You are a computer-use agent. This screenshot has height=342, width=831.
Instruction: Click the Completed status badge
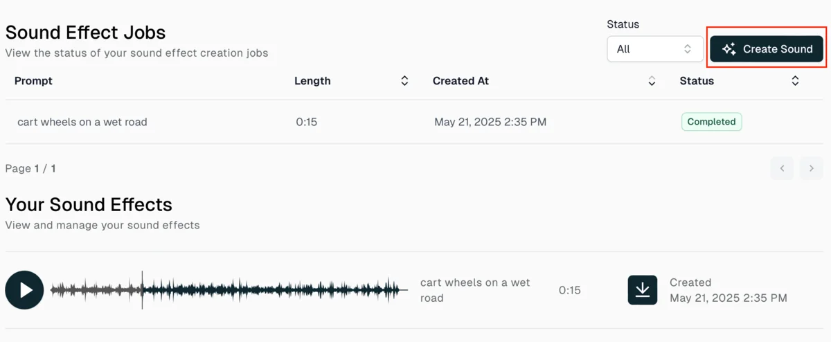point(711,122)
